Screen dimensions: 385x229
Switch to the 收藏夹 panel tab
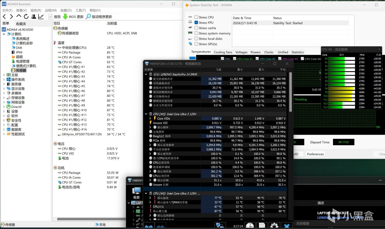coord(21,24)
